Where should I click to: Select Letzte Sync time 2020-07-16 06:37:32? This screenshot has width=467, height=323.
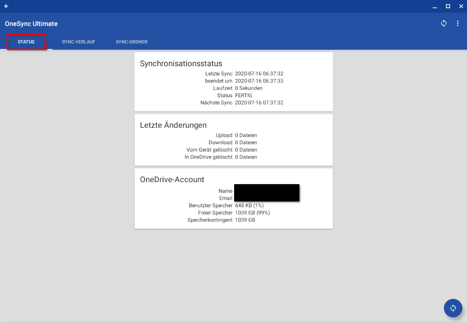(x=259, y=74)
